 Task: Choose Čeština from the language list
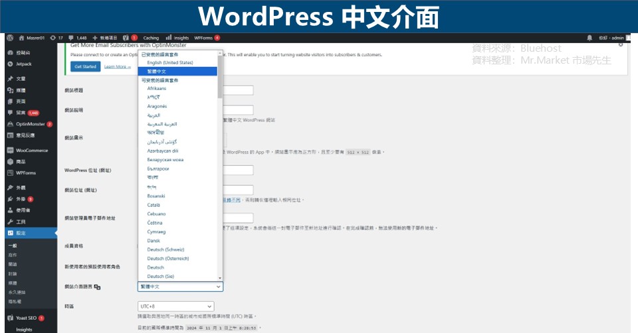[x=155, y=222]
